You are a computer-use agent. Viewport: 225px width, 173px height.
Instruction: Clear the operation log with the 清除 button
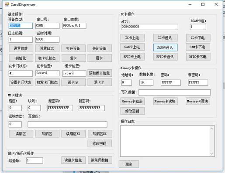point(129,164)
